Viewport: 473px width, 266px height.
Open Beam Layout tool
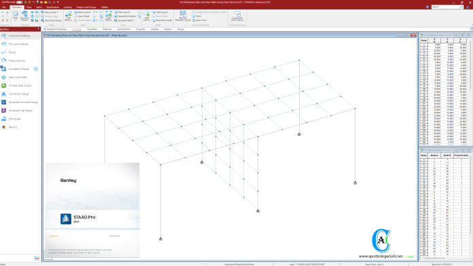82,12
